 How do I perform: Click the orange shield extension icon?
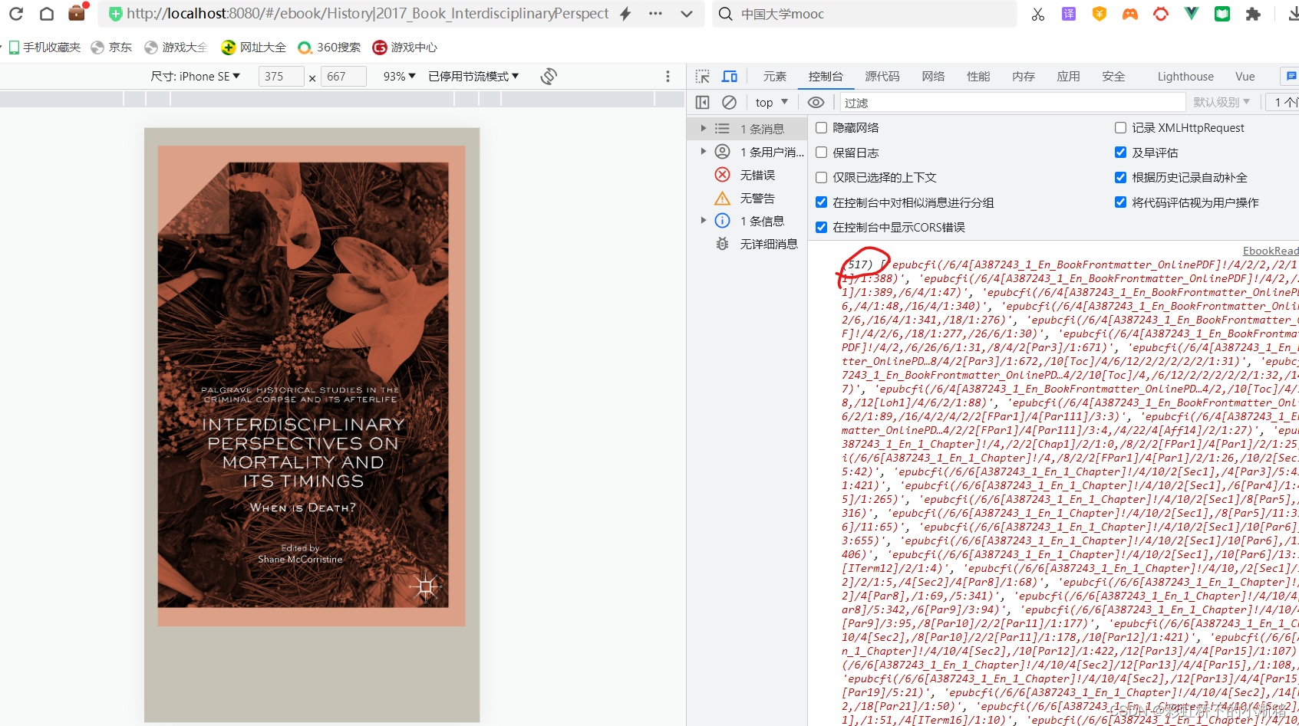click(x=1100, y=14)
